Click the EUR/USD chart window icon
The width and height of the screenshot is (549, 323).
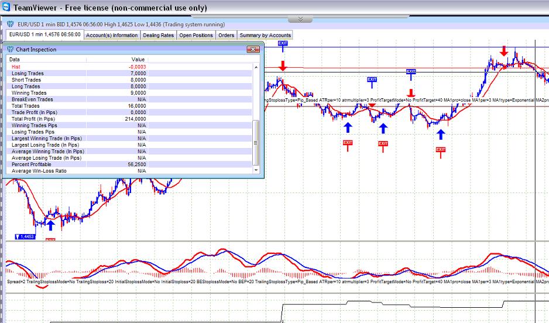tap(11, 25)
